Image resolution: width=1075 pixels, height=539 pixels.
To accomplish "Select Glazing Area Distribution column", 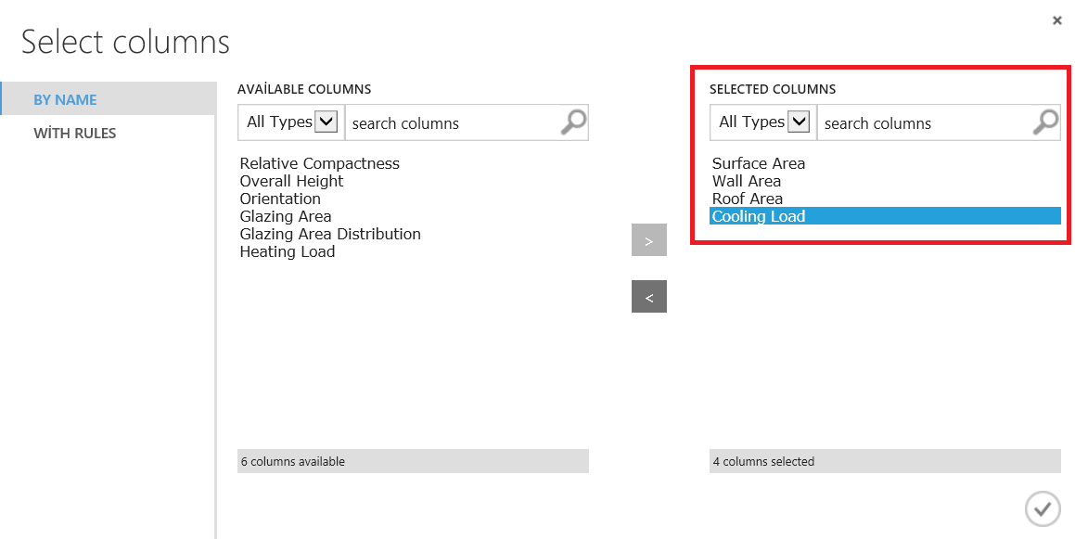I will [330, 234].
